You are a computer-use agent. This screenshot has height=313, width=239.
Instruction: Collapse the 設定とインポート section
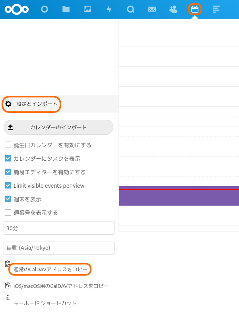pos(32,104)
